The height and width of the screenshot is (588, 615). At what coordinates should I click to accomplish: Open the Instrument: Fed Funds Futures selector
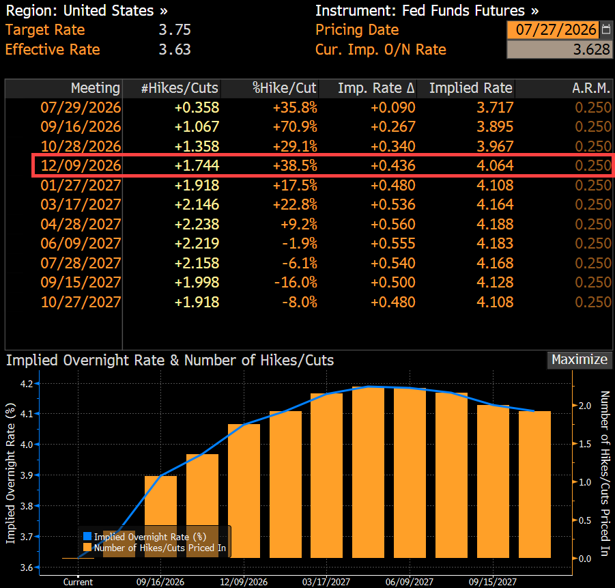[427, 11]
